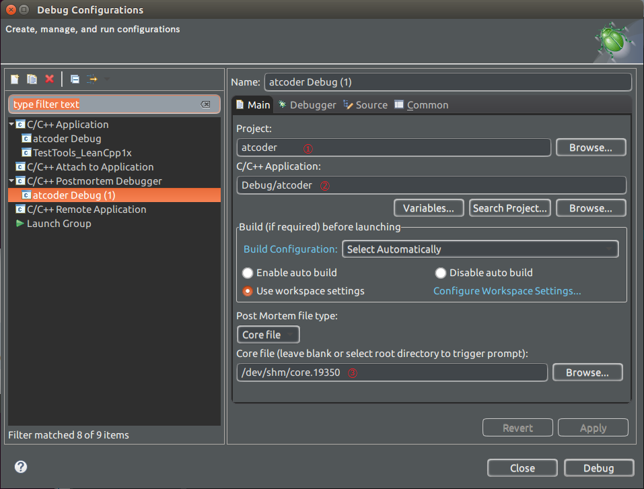Open the help question mark icon
Image resolution: width=644 pixels, height=489 pixels.
pos(20,466)
